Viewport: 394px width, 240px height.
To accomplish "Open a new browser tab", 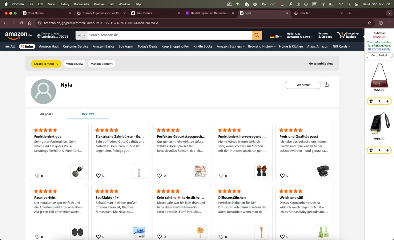I will pos(350,13).
